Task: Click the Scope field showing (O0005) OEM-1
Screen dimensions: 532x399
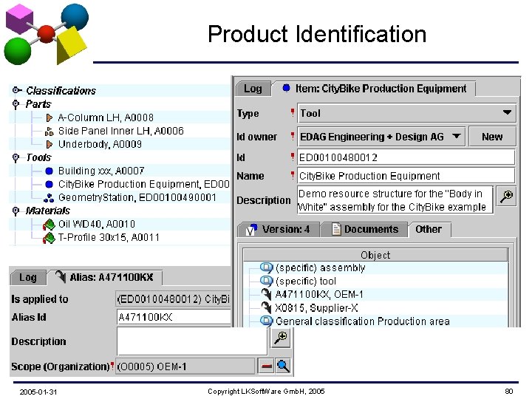Action: (185, 366)
